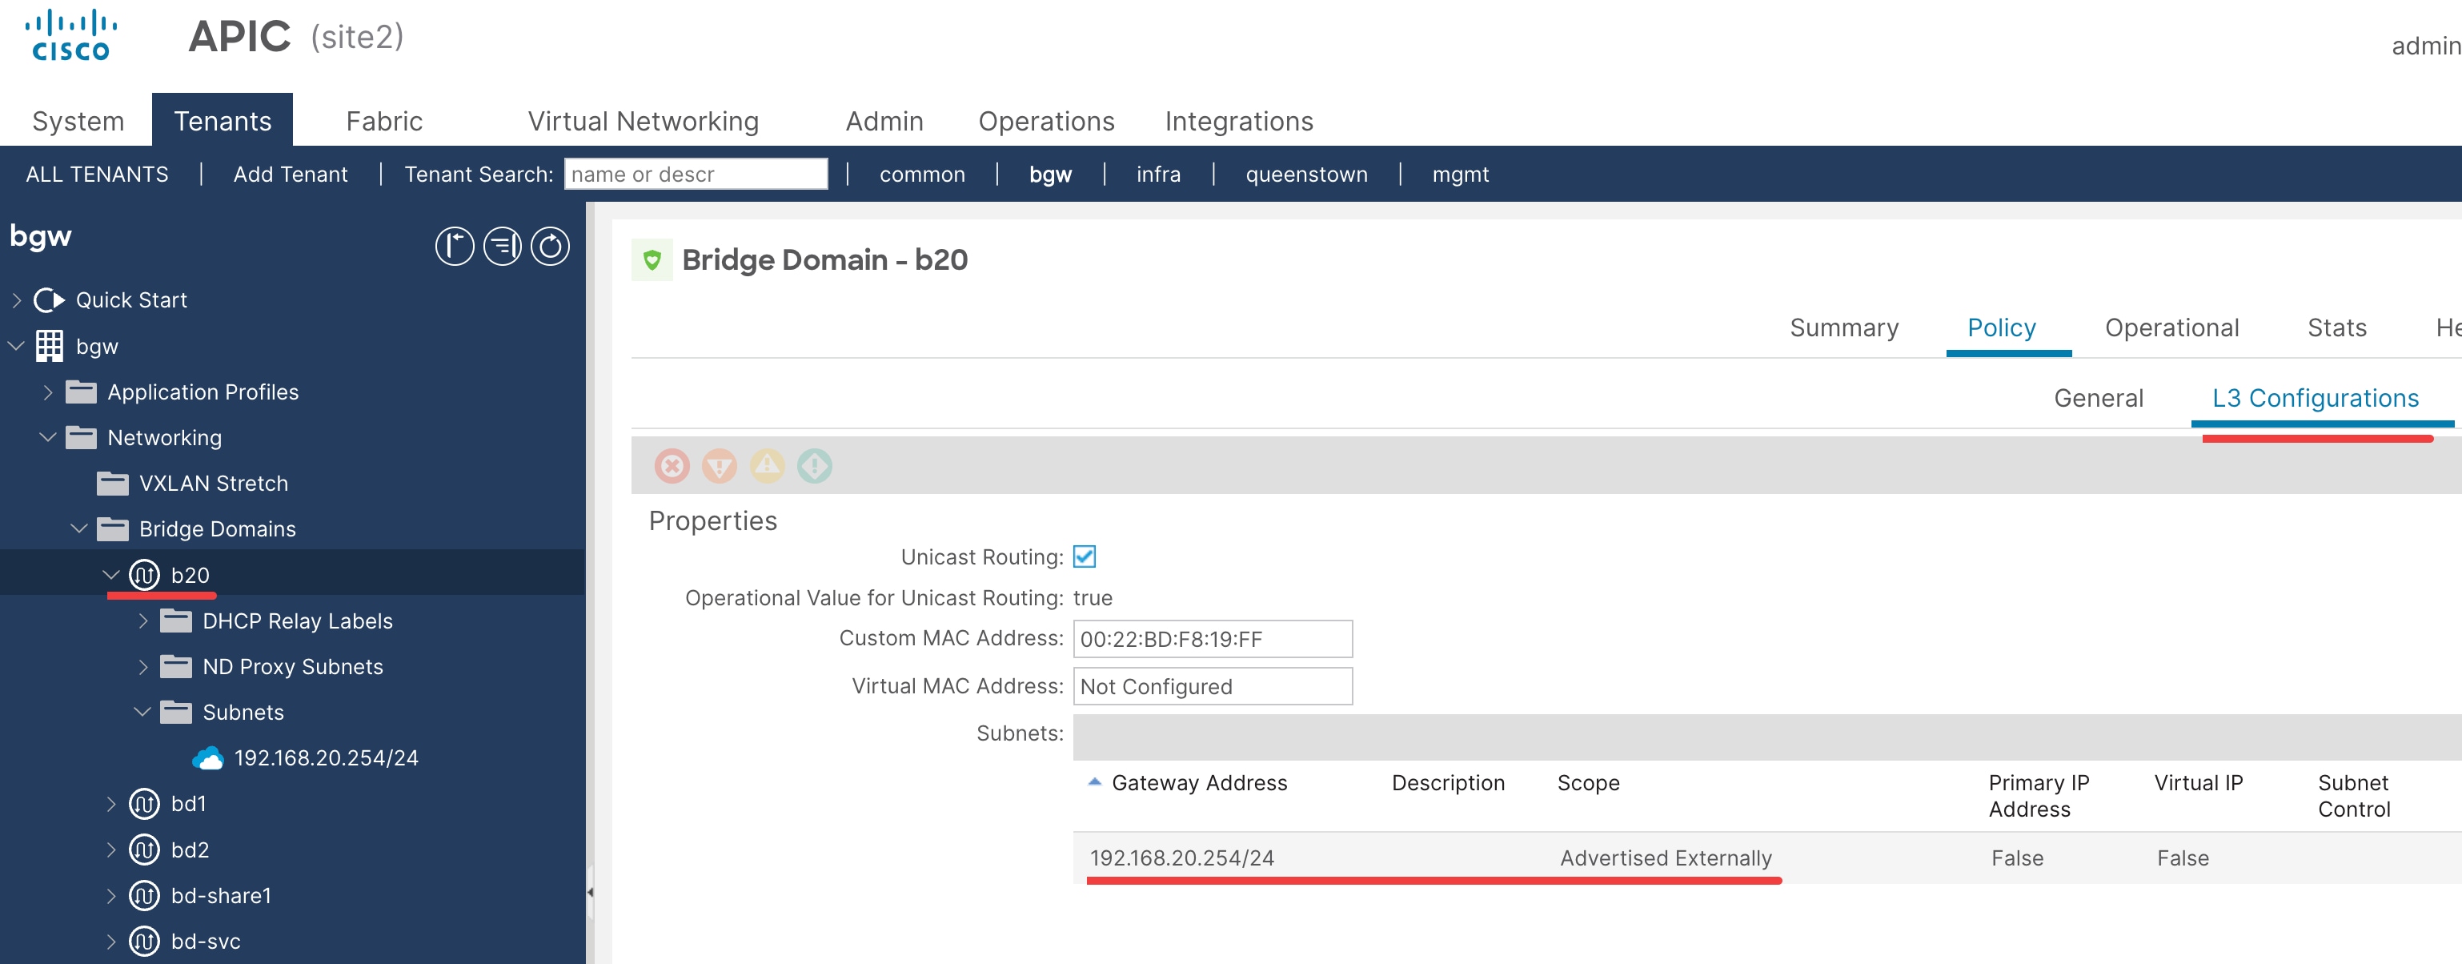Expand the bd-share1 node

coord(111,895)
